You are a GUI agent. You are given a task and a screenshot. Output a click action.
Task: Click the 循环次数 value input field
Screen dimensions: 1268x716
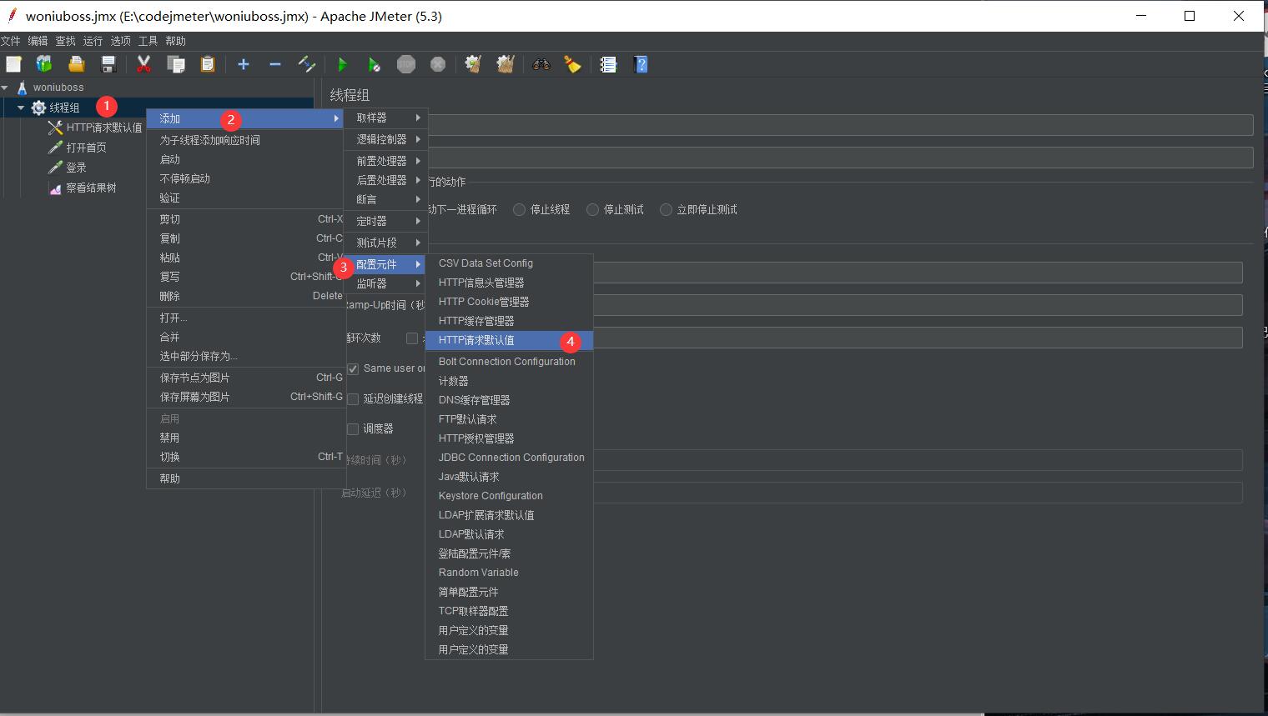(x=918, y=338)
